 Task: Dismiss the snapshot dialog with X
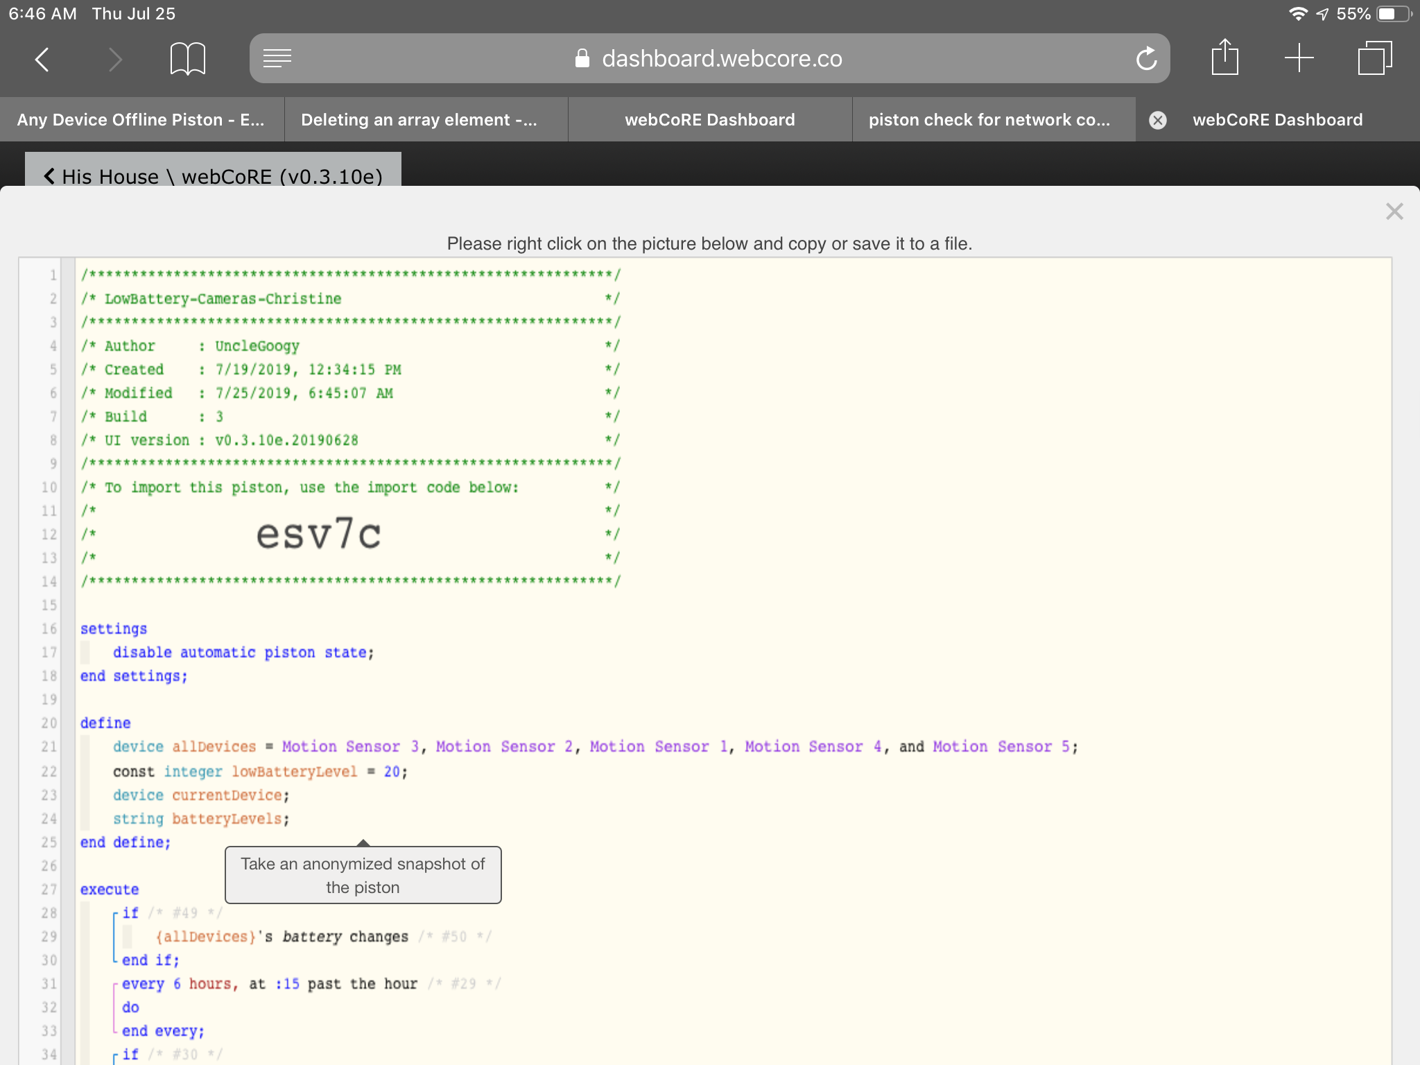coord(1394,211)
